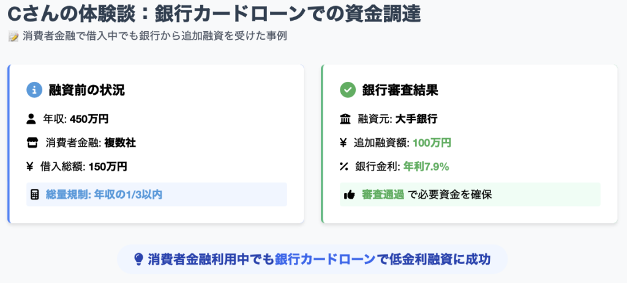Click the memo icon beside the subtitle

(x=13, y=37)
